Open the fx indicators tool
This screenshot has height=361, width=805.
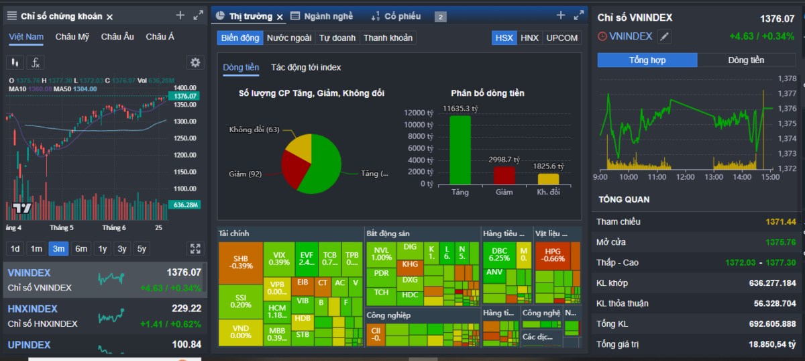click(x=35, y=62)
